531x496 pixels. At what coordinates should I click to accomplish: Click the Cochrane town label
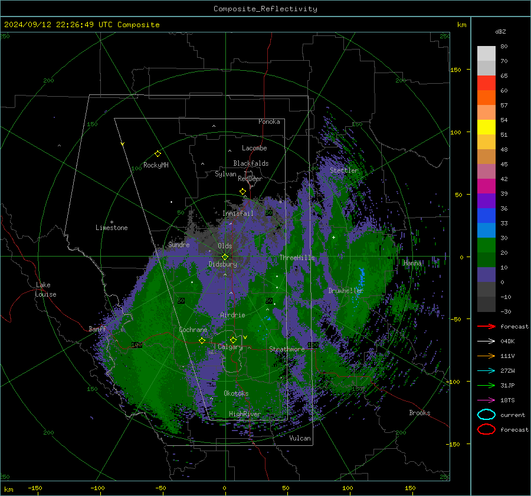coord(193,330)
